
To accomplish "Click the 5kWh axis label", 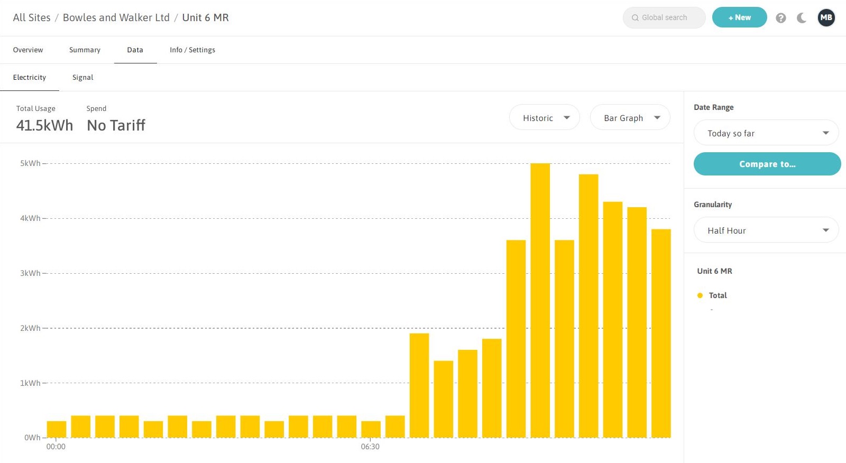I will [x=30, y=163].
